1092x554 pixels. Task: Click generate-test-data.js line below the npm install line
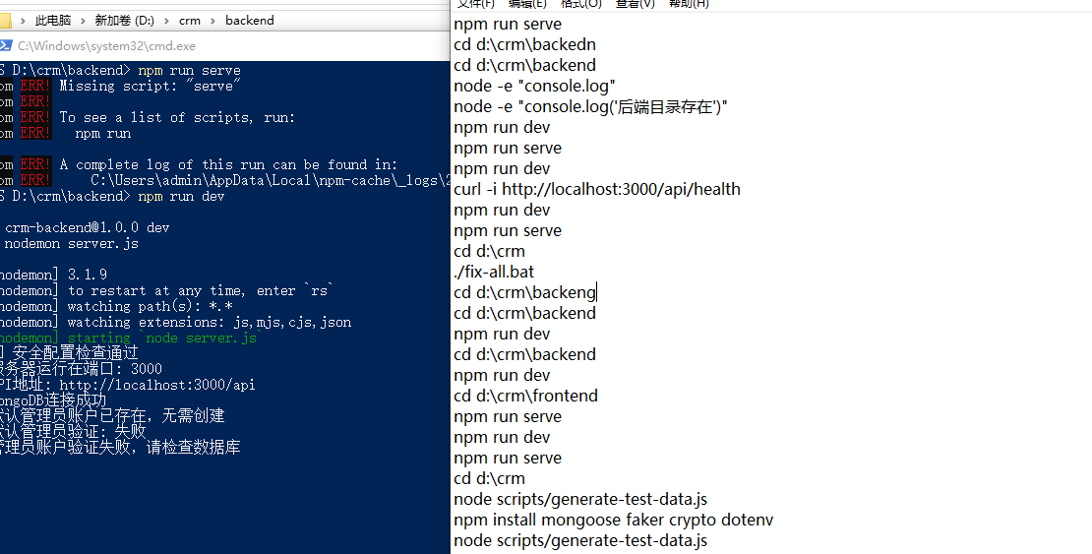click(580, 541)
